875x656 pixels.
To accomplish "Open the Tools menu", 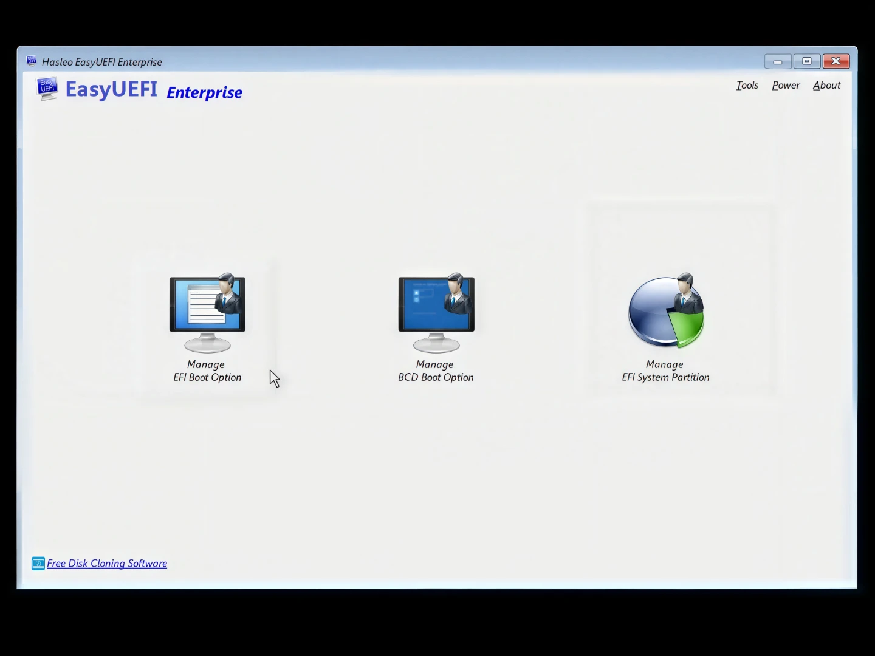I will [x=747, y=86].
